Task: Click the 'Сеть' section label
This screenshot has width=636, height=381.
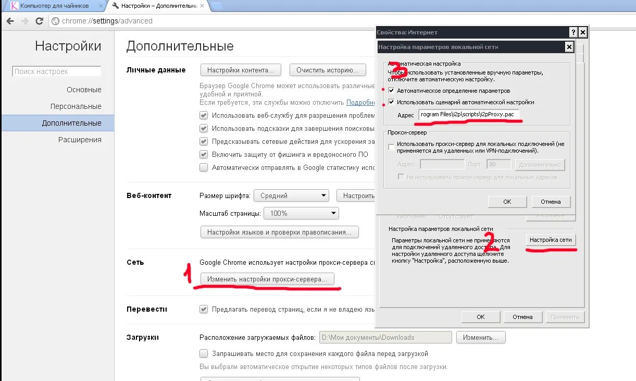Action: click(x=135, y=262)
